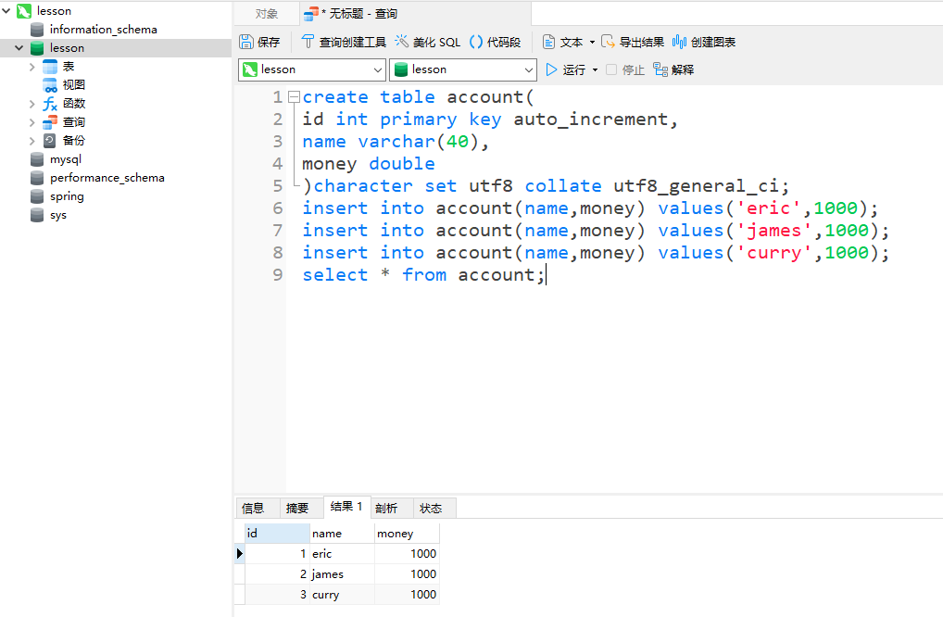This screenshot has width=943, height=617.
Task: Click the name column header
Action: click(342, 534)
